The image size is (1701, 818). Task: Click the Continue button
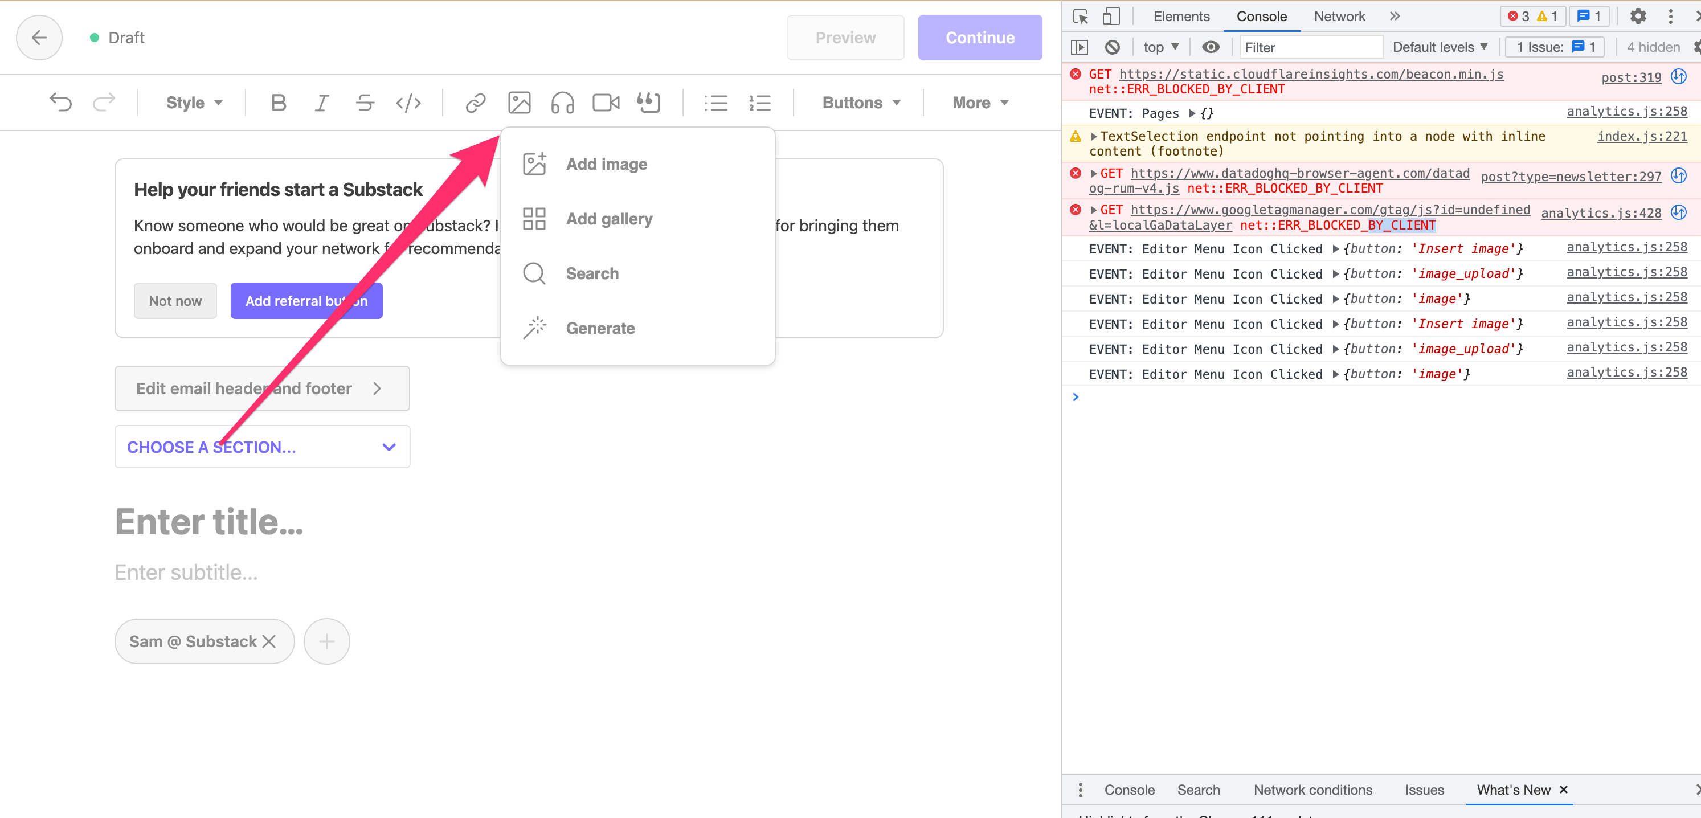[x=980, y=38]
